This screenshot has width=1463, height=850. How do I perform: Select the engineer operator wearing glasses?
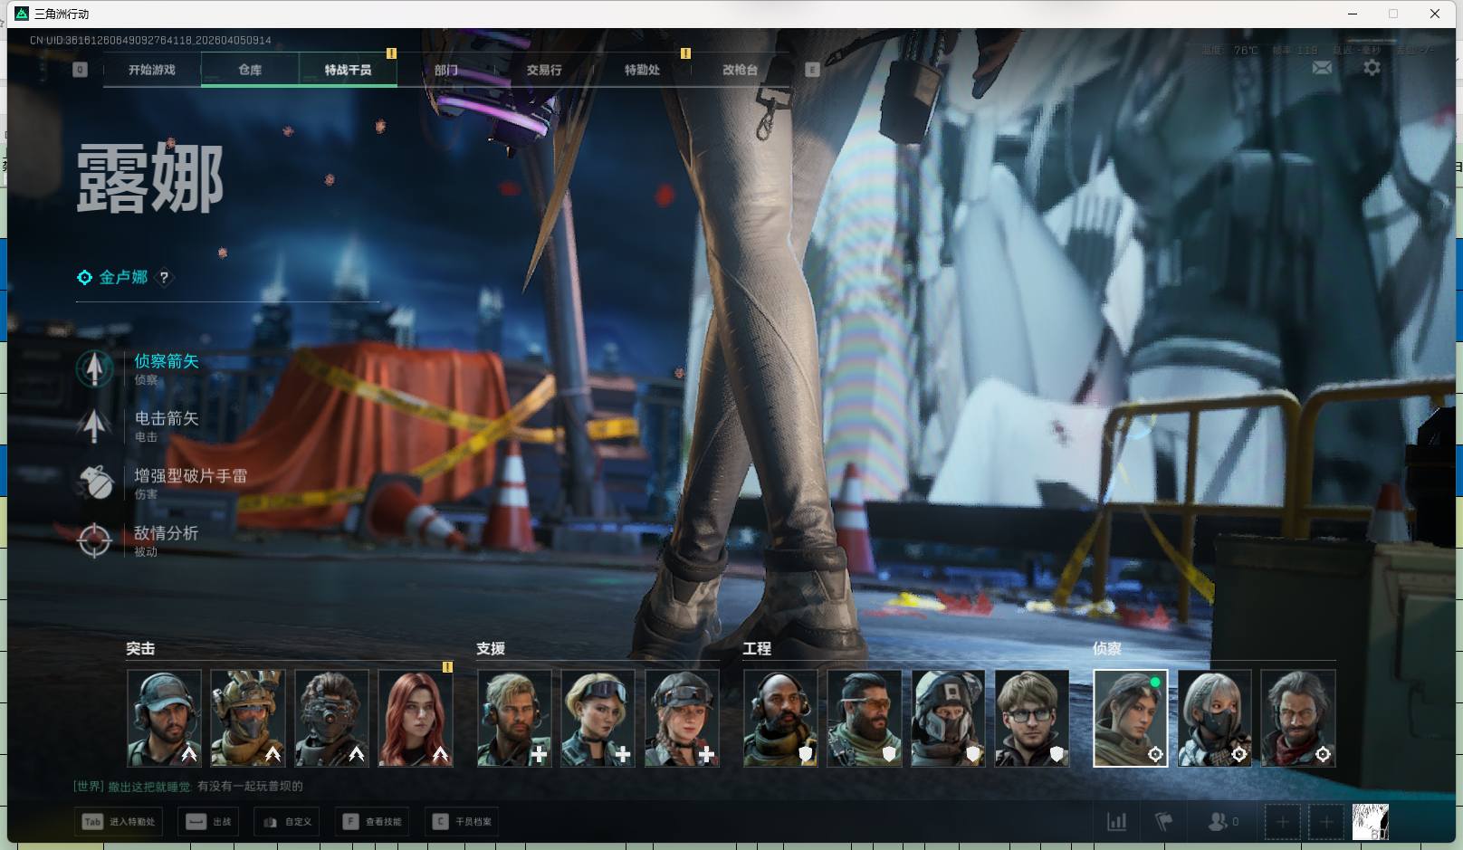pyautogui.click(x=1032, y=718)
